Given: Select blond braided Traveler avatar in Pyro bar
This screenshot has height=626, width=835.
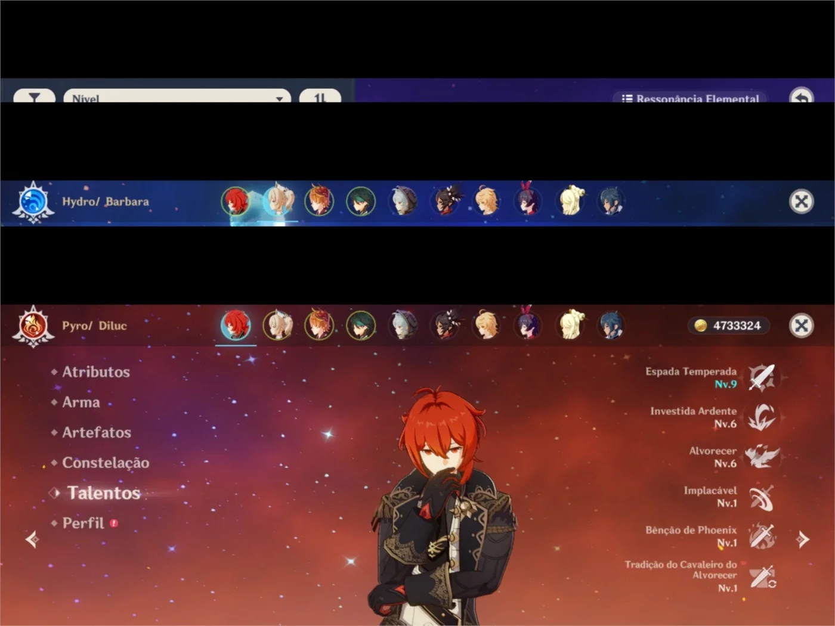Looking at the screenshot, I should pyautogui.click(x=486, y=326).
